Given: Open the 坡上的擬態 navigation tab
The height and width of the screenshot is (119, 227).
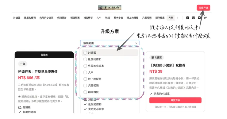Looking at the screenshot, I should click(133, 18).
